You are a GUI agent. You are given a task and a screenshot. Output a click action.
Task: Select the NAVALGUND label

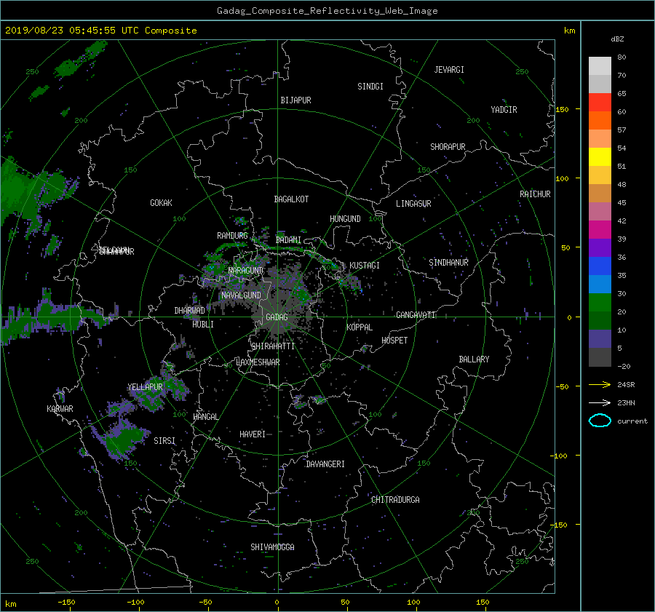[241, 295]
